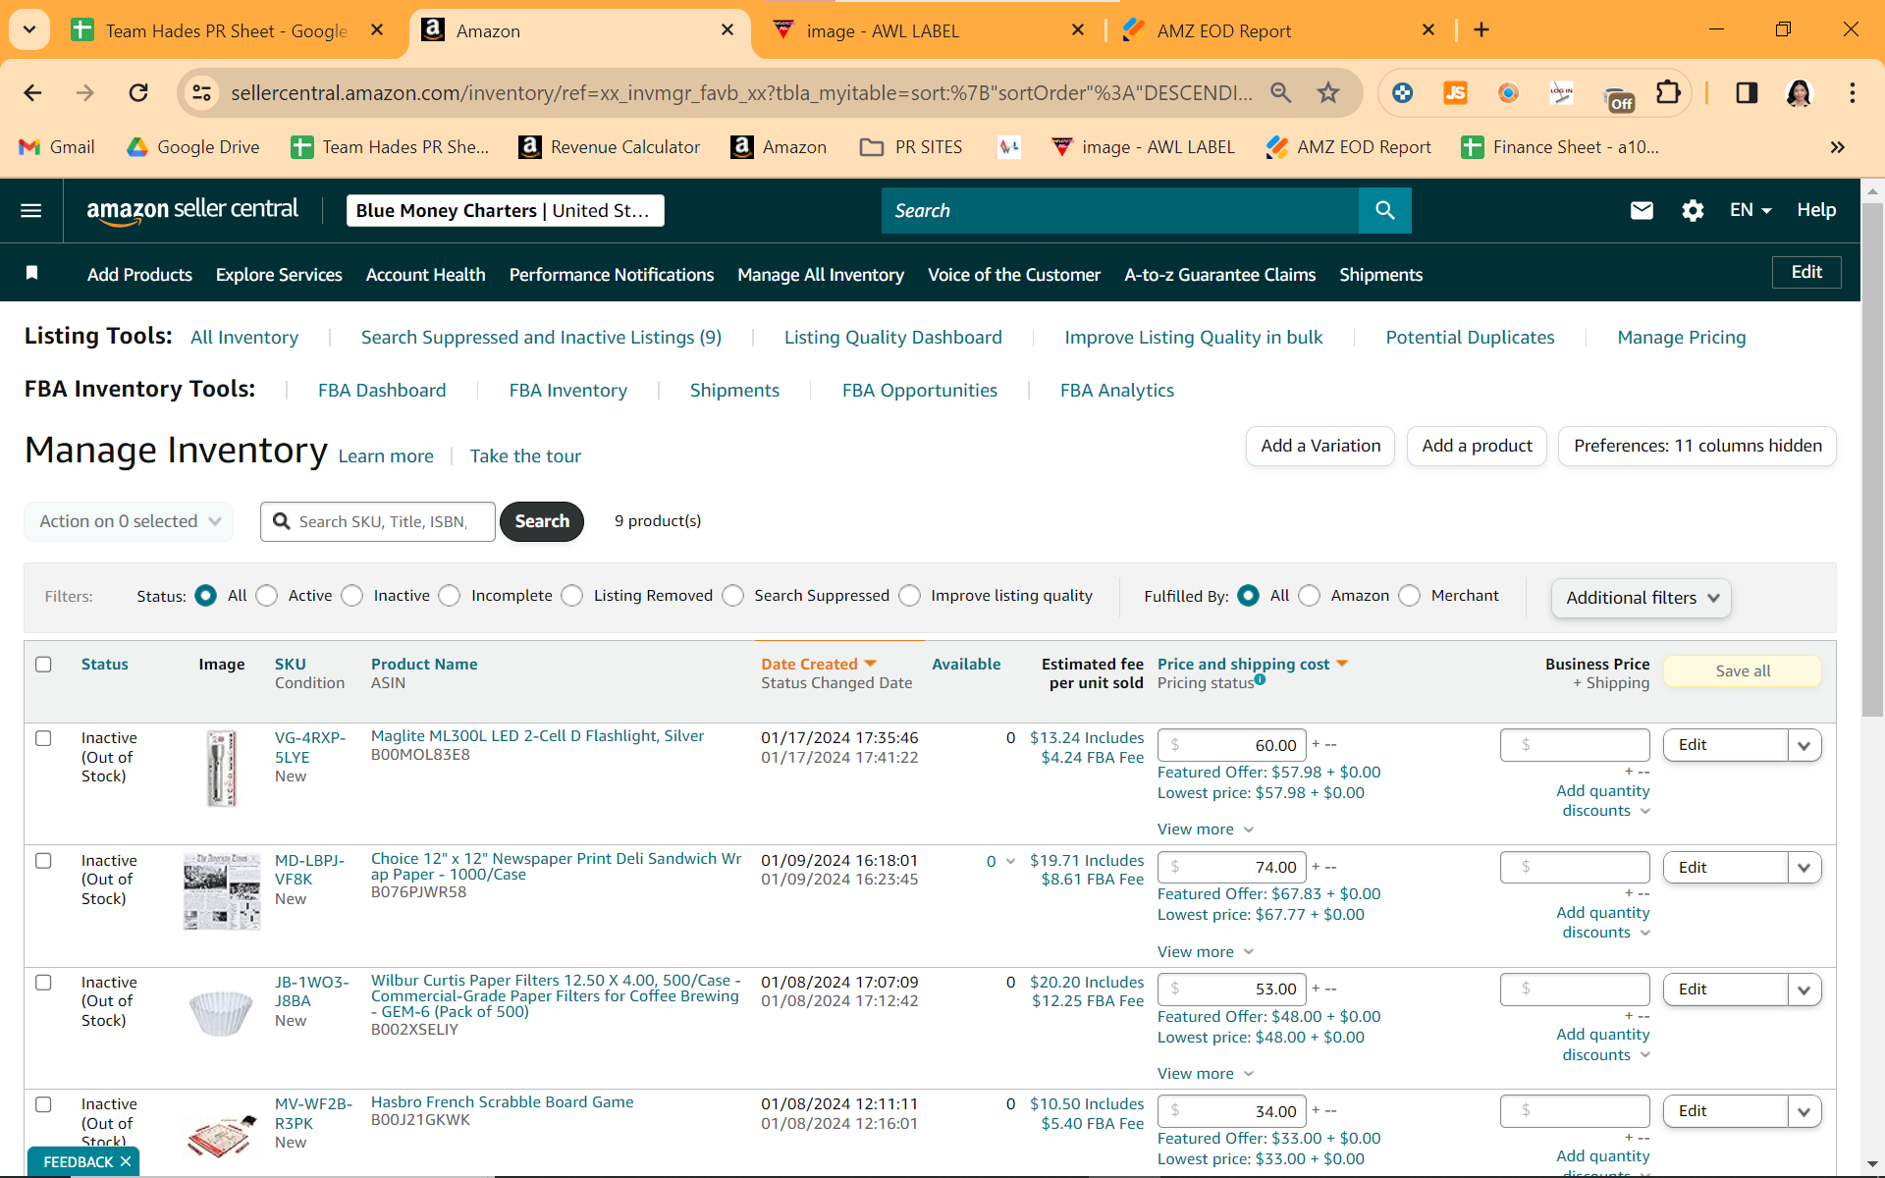
Task: Click the Add a product button
Action: (x=1477, y=446)
